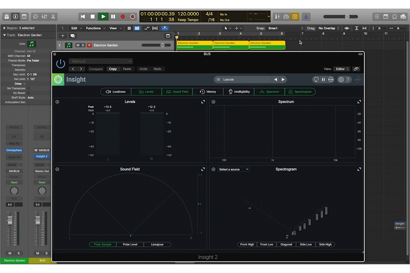The width and height of the screenshot is (410, 273).
Task: Switch on the Loudness meter tab
Action: 116,92
